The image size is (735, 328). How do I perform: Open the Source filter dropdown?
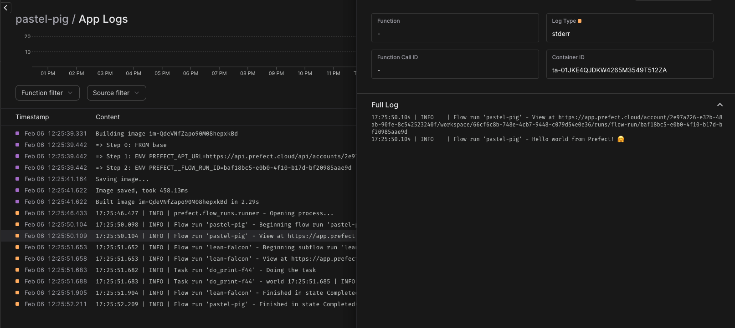116,93
